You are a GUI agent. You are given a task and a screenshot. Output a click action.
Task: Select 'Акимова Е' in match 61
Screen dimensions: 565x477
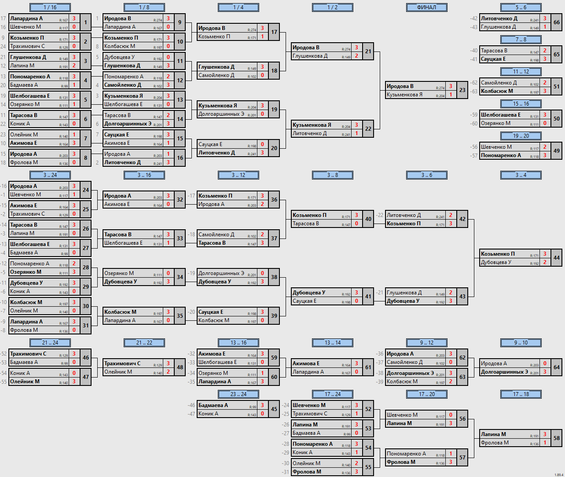pos(306,363)
